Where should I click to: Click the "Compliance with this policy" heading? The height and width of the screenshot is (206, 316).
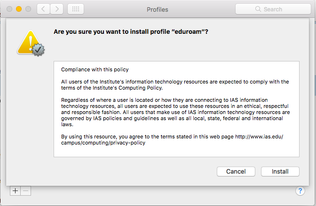[95, 69]
